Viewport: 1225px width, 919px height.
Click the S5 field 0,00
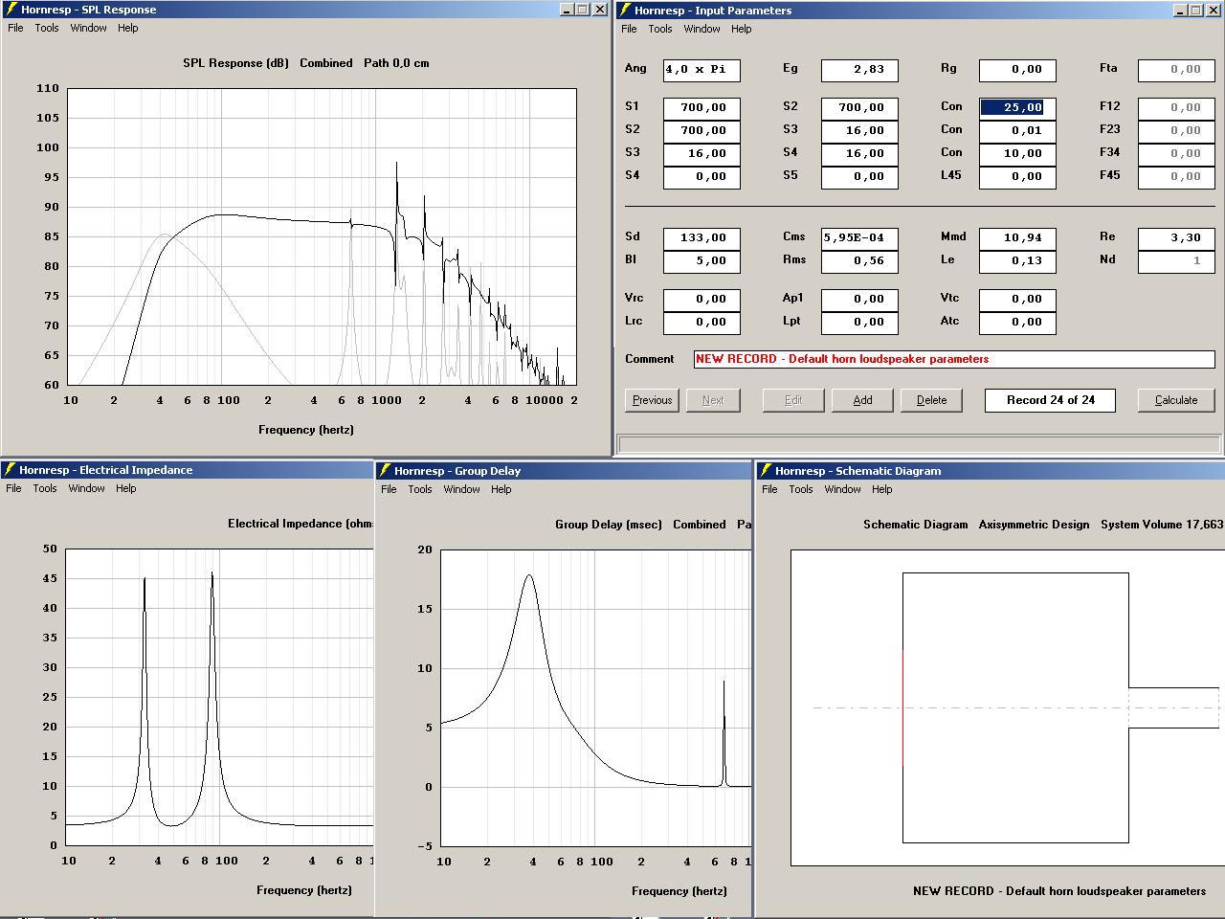[859, 177]
